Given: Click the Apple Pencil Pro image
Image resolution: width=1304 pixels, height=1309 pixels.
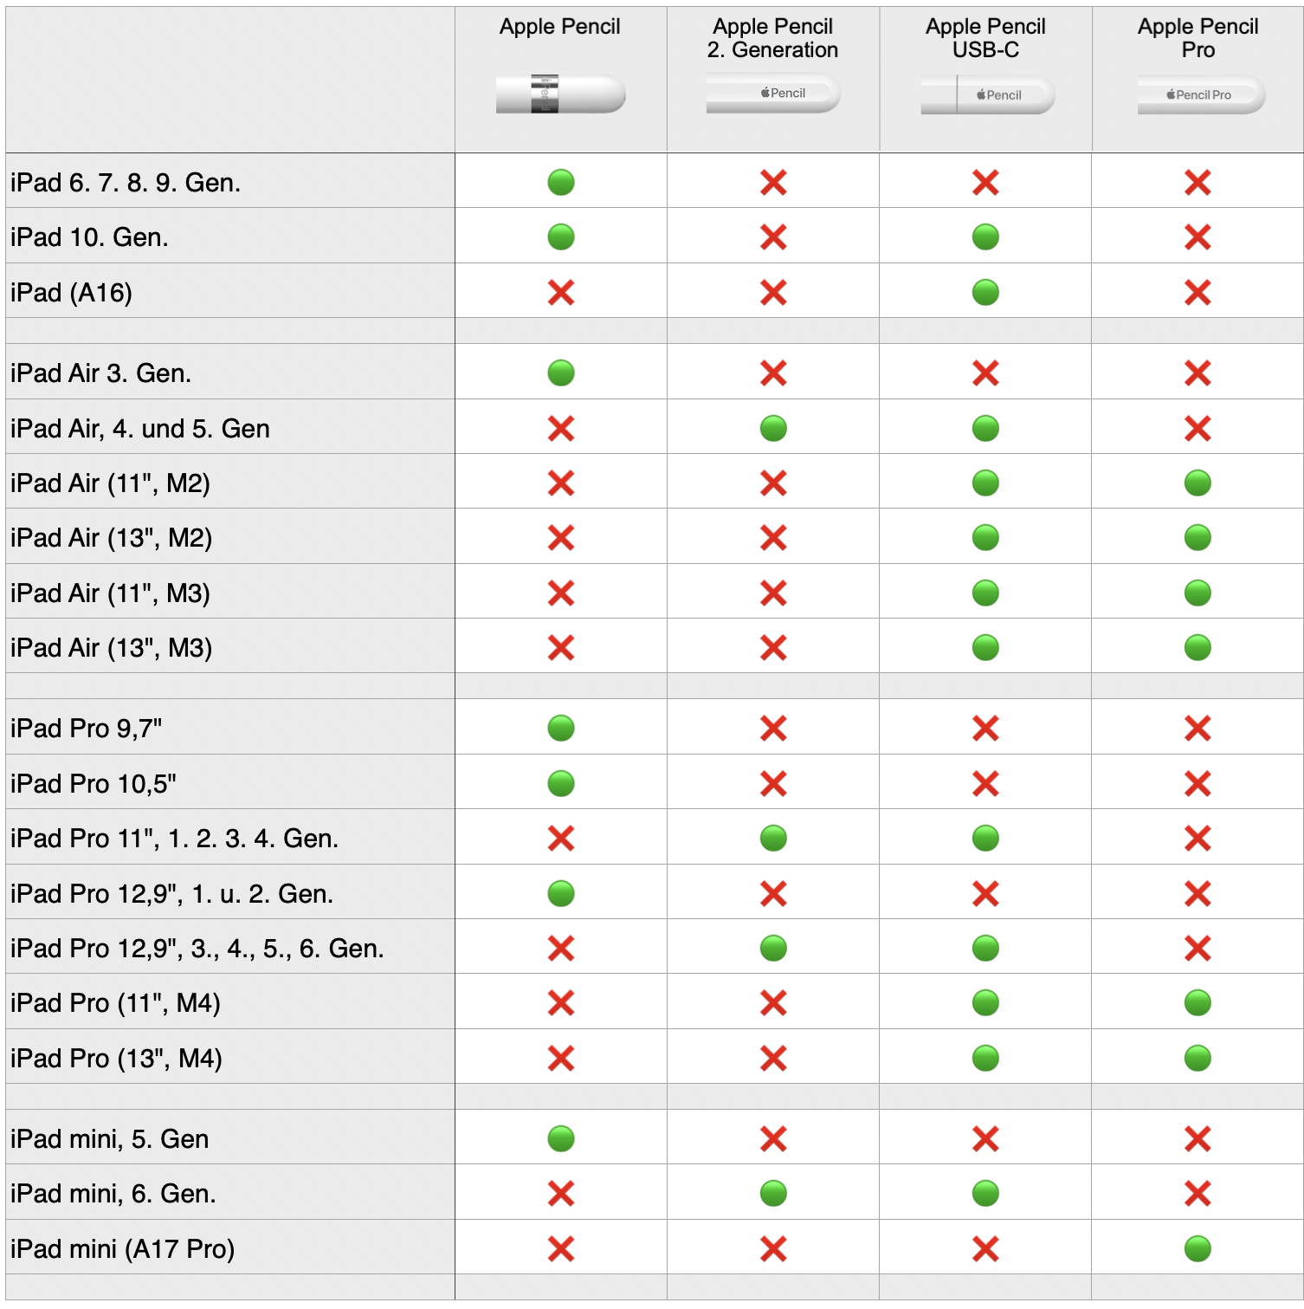Looking at the screenshot, I should point(1201,94).
